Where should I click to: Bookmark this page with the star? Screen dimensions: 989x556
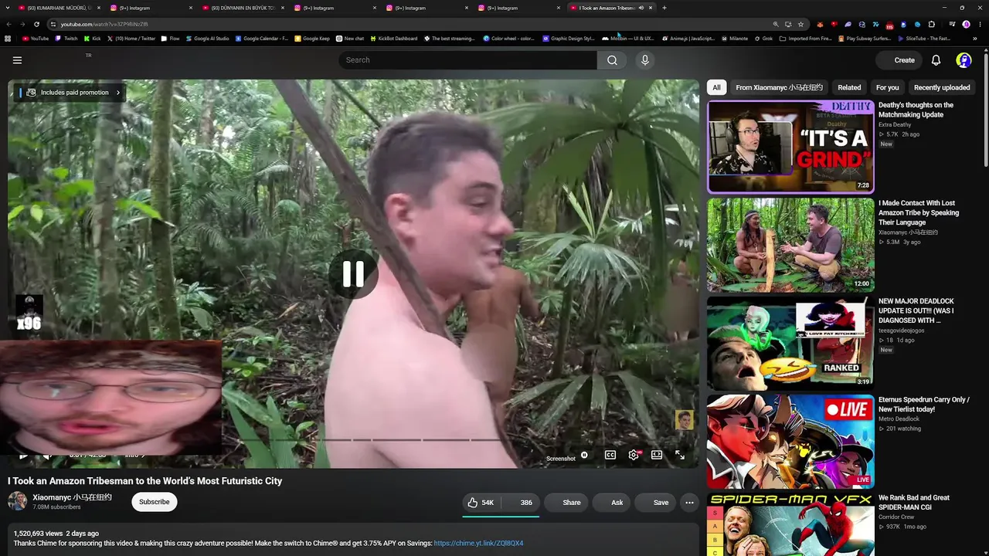click(x=800, y=24)
